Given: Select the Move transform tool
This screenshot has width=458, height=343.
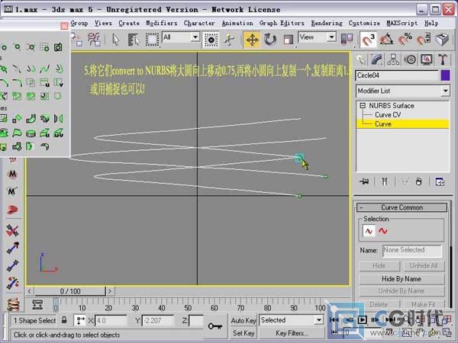Looking at the screenshot, I should tap(252, 40).
